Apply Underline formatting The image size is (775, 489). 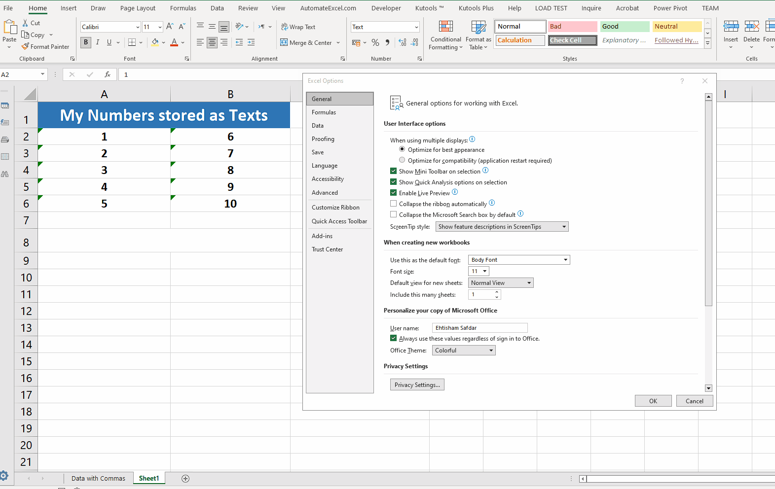(x=109, y=42)
